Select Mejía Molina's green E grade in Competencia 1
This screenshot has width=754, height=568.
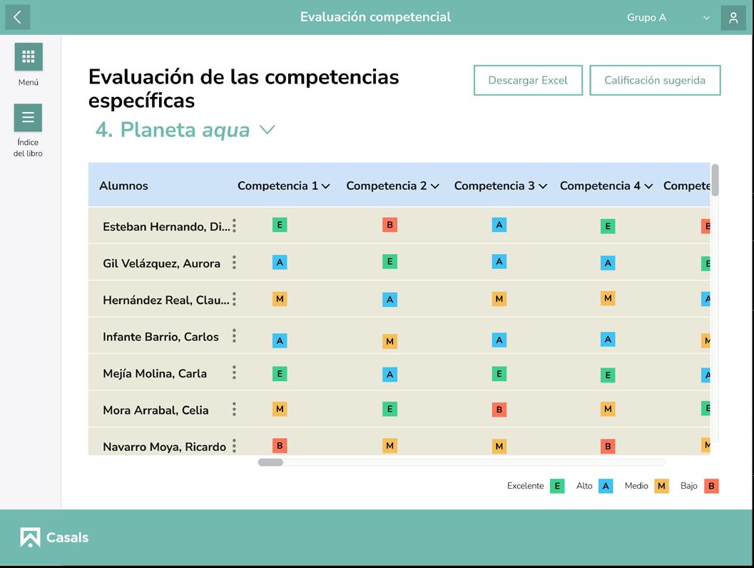point(280,374)
